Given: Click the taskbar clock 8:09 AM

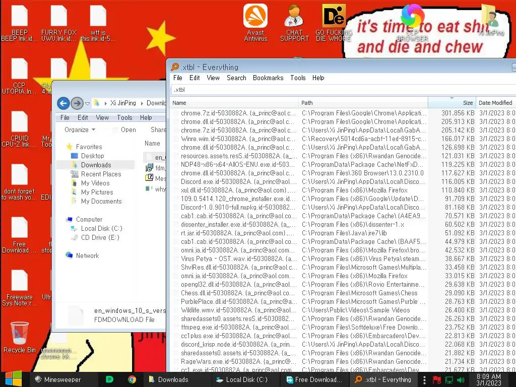Looking at the screenshot, I should pos(489,379).
